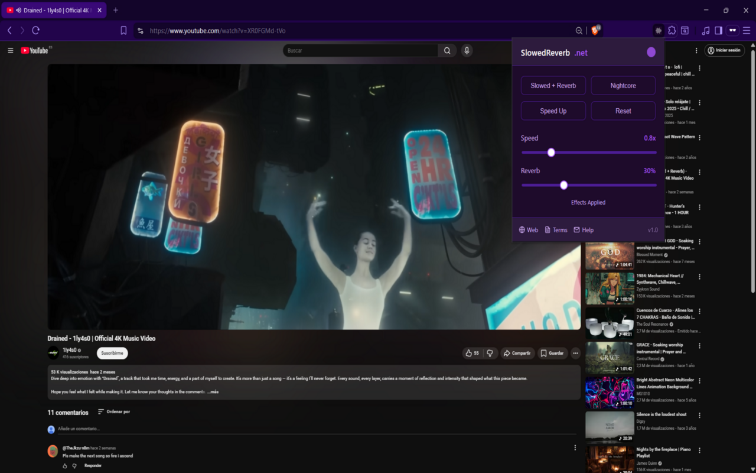This screenshot has width=756, height=473.
Task: Go back to previous page
Action: click(x=9, y=30)
